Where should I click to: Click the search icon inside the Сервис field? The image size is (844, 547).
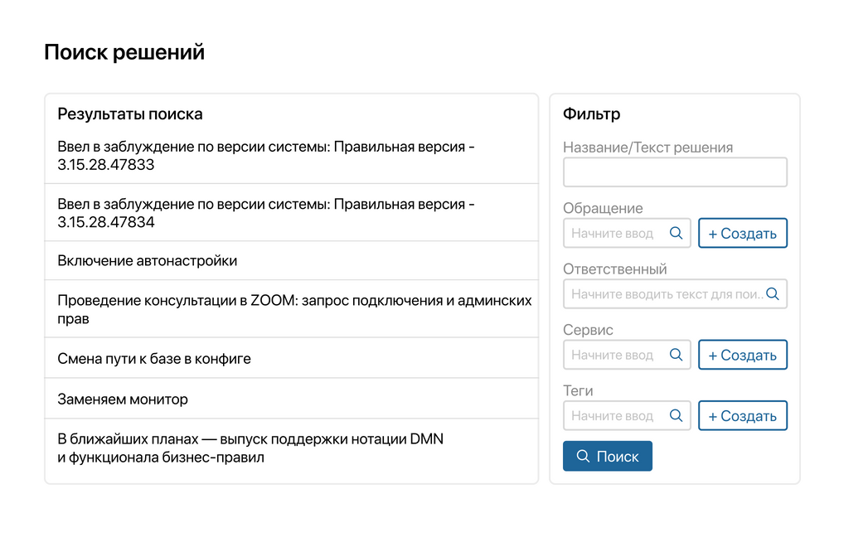[676, 355]
